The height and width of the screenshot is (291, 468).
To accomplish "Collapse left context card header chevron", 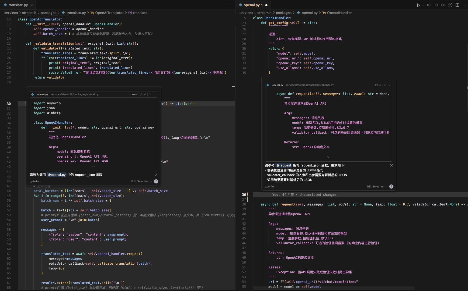I will pos(154,94).
